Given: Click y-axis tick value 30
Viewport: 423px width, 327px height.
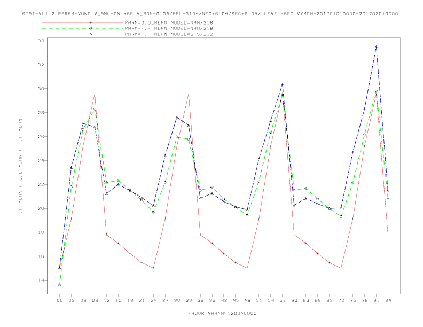Looking at the screenshot, I should click(x=42, y=89).
